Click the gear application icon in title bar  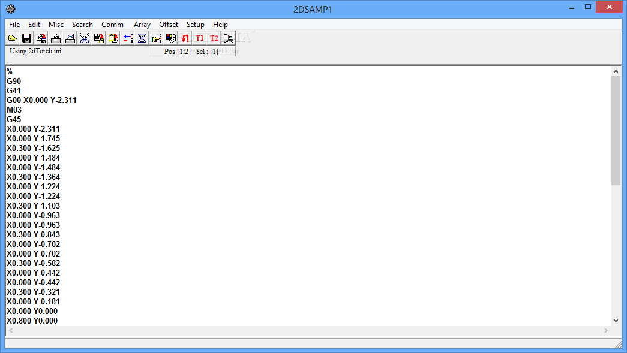coord(11,9)
